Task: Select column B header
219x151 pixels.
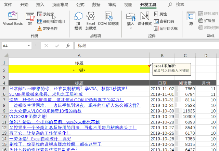Action: [x=162, y=56]
